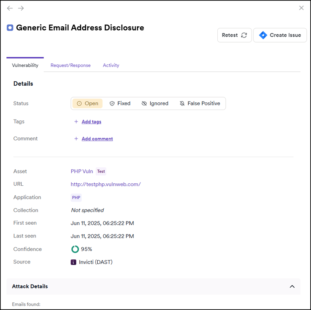Click the 95% confidence ring indicator

click(75, 249)
